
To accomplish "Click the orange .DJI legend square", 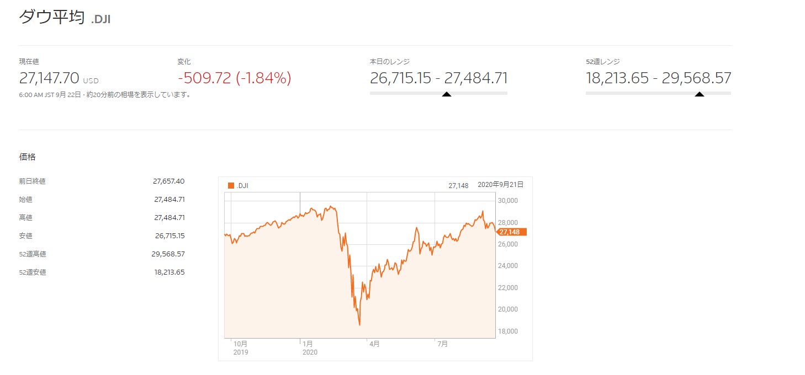I will (231, 186).
